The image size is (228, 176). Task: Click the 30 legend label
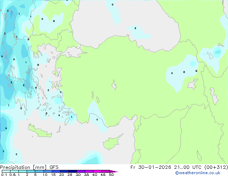click(x=78, y=175)
